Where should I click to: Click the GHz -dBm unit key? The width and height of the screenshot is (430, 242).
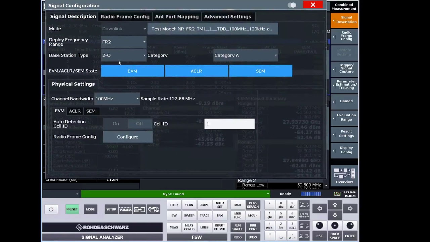(304, 205)
